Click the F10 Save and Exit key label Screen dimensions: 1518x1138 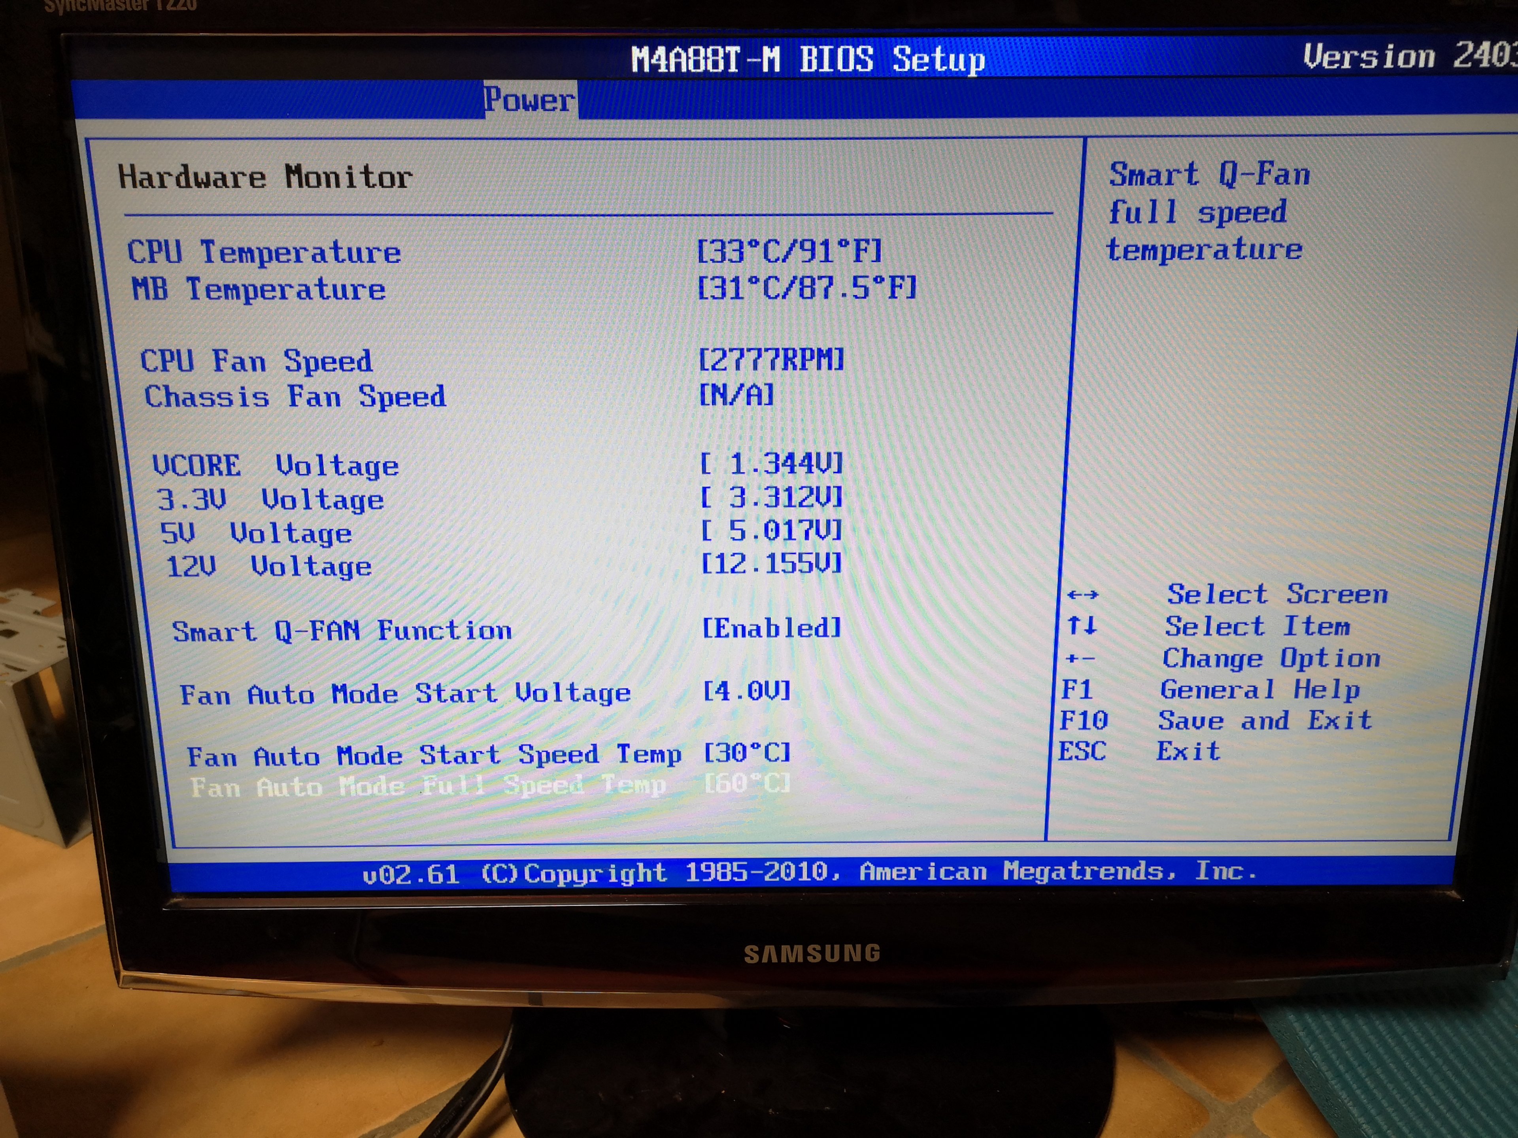tap(1083, 720)
